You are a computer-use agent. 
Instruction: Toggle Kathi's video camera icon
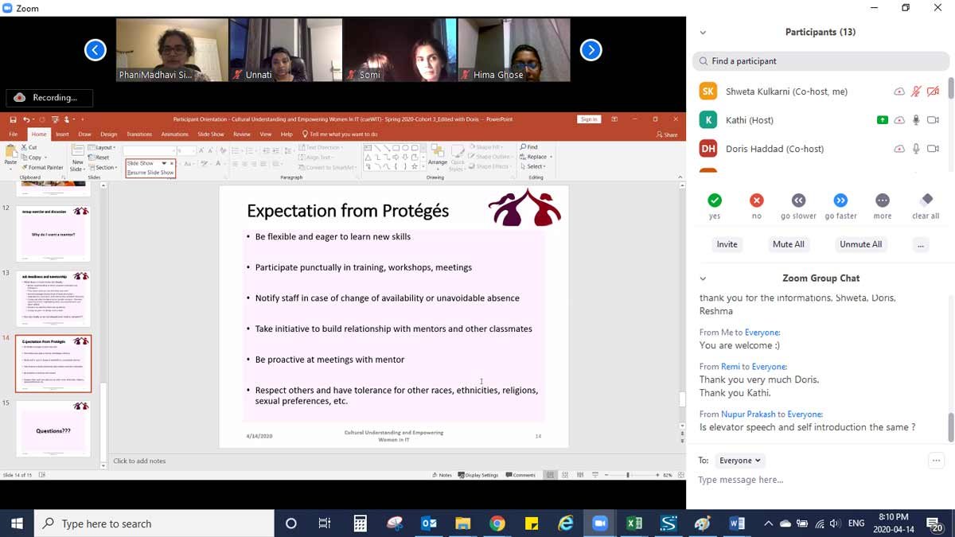[x=933, y=120]
